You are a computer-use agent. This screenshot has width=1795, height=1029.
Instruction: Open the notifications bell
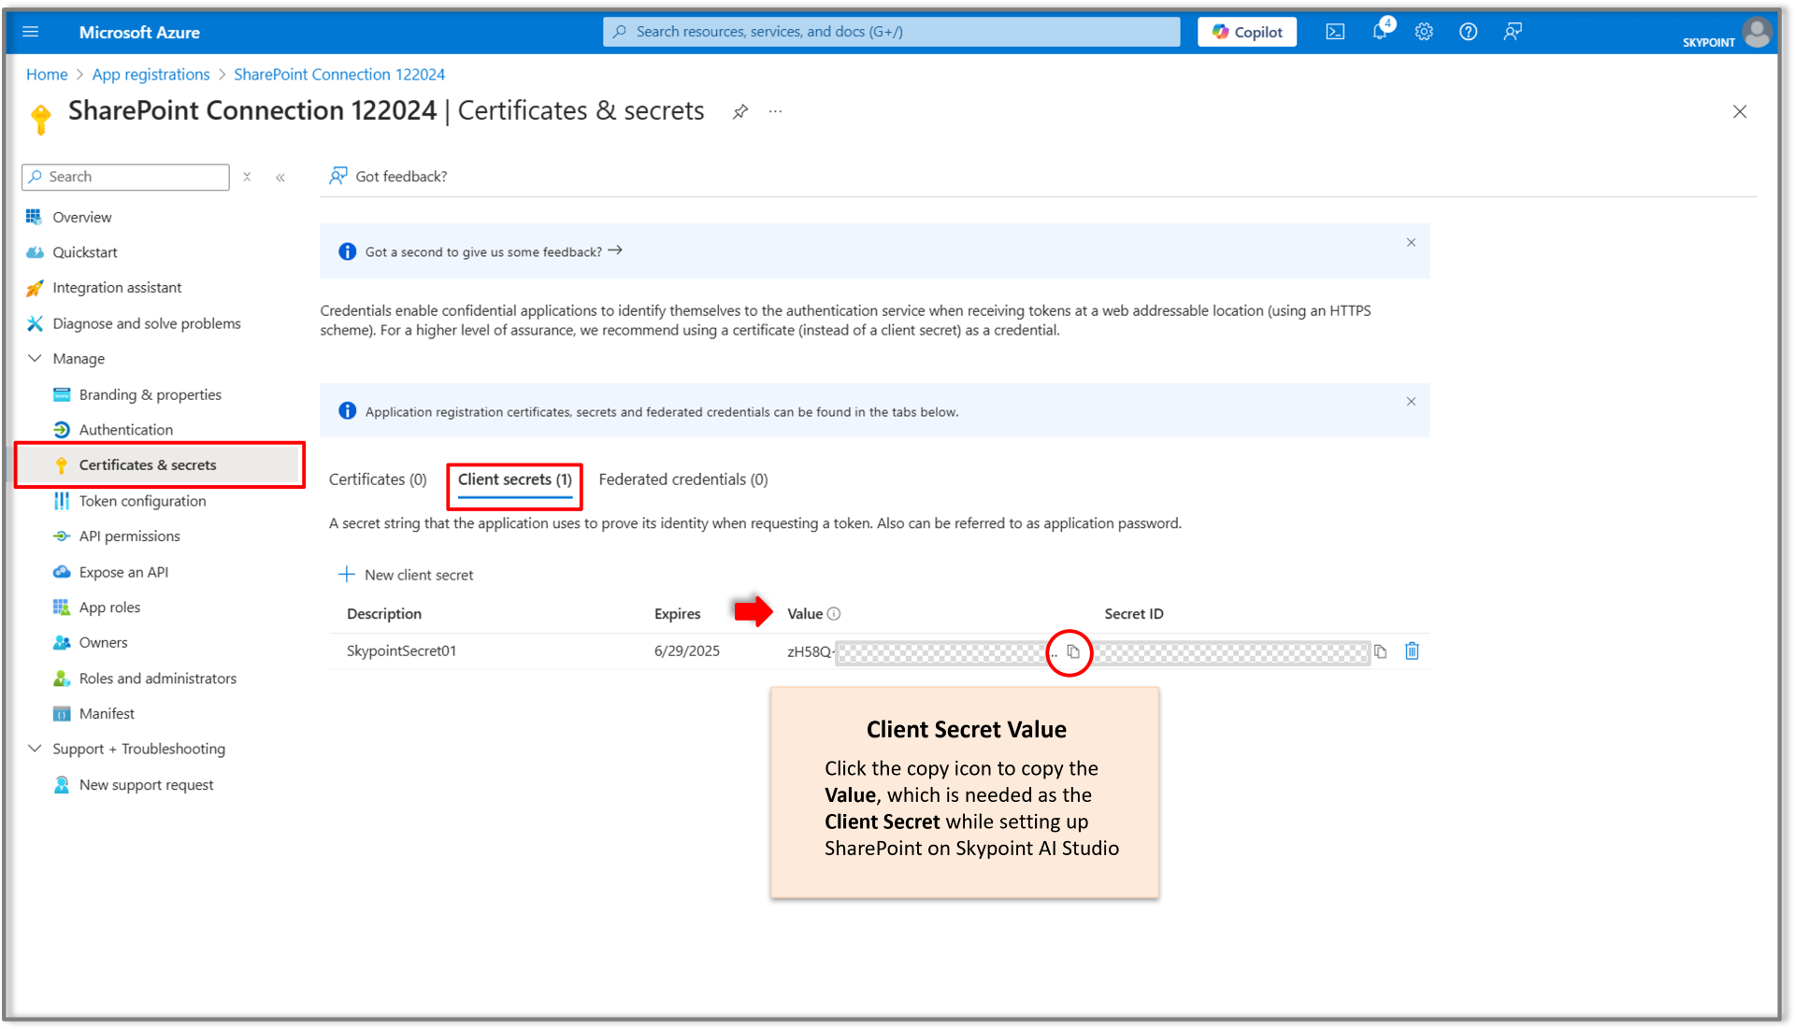pyautogui.click(x=1379, y=31)
